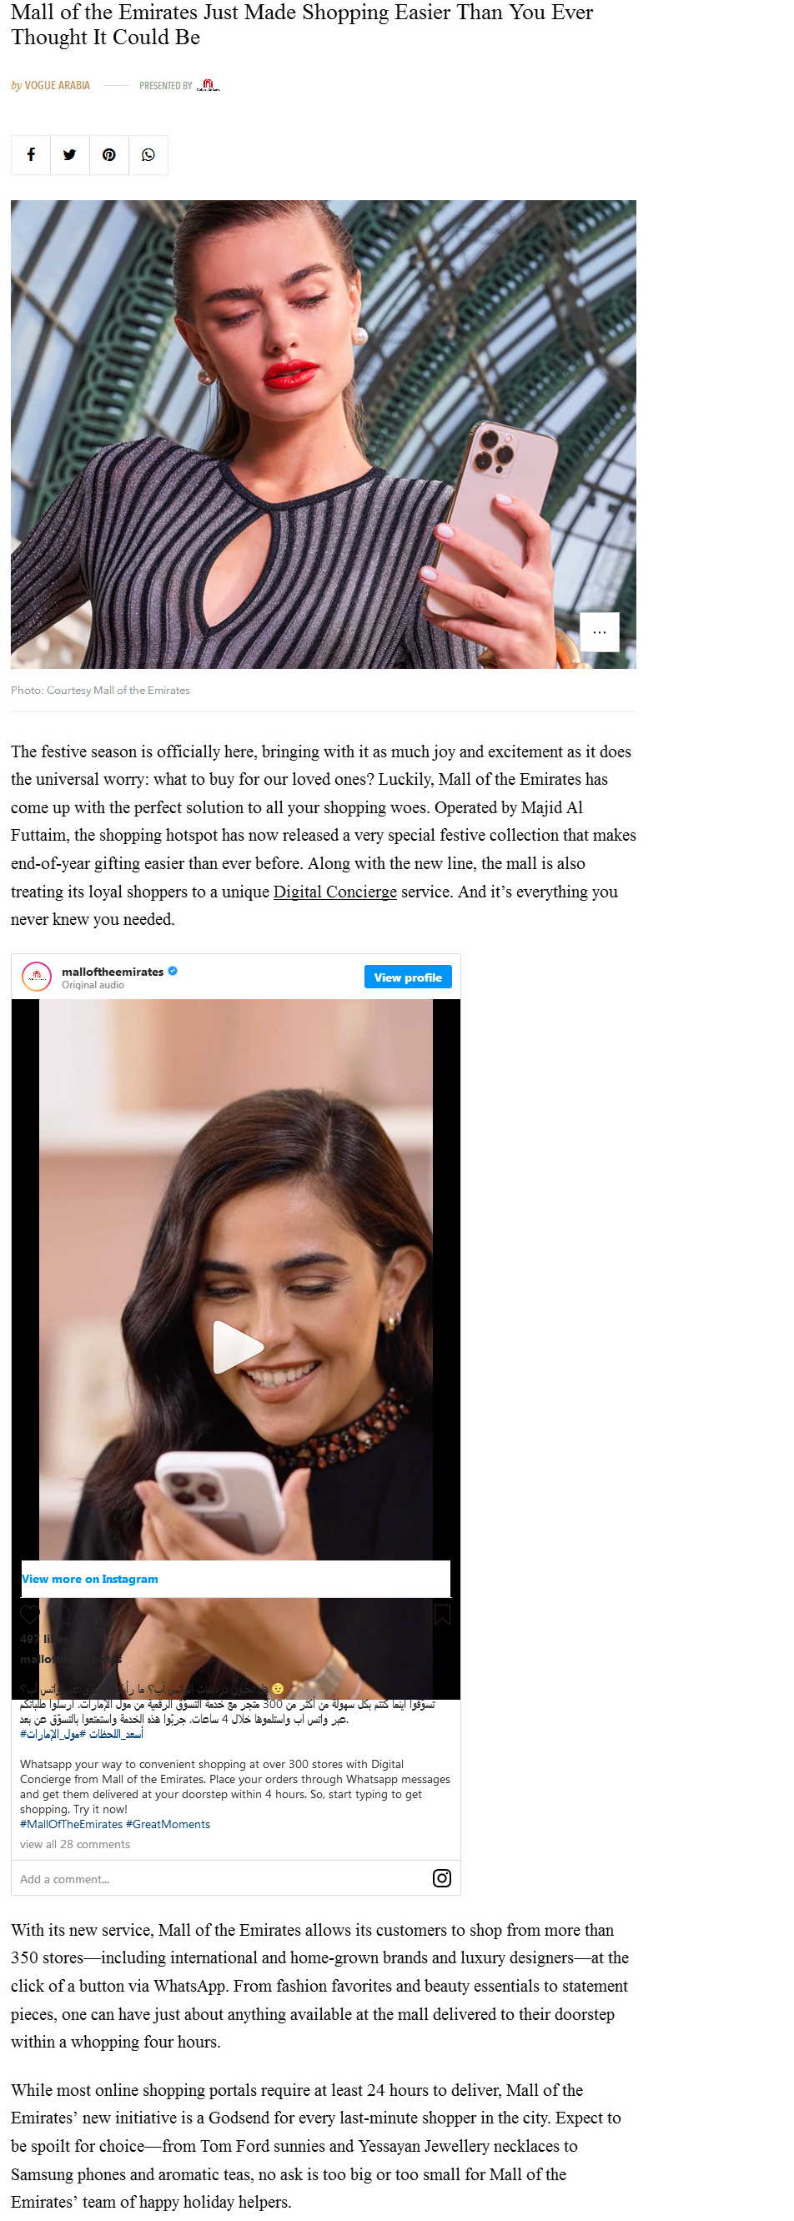Click the malloftheemirates username
The height and width of the screenshot is (2221, 794).
[113, 972]
